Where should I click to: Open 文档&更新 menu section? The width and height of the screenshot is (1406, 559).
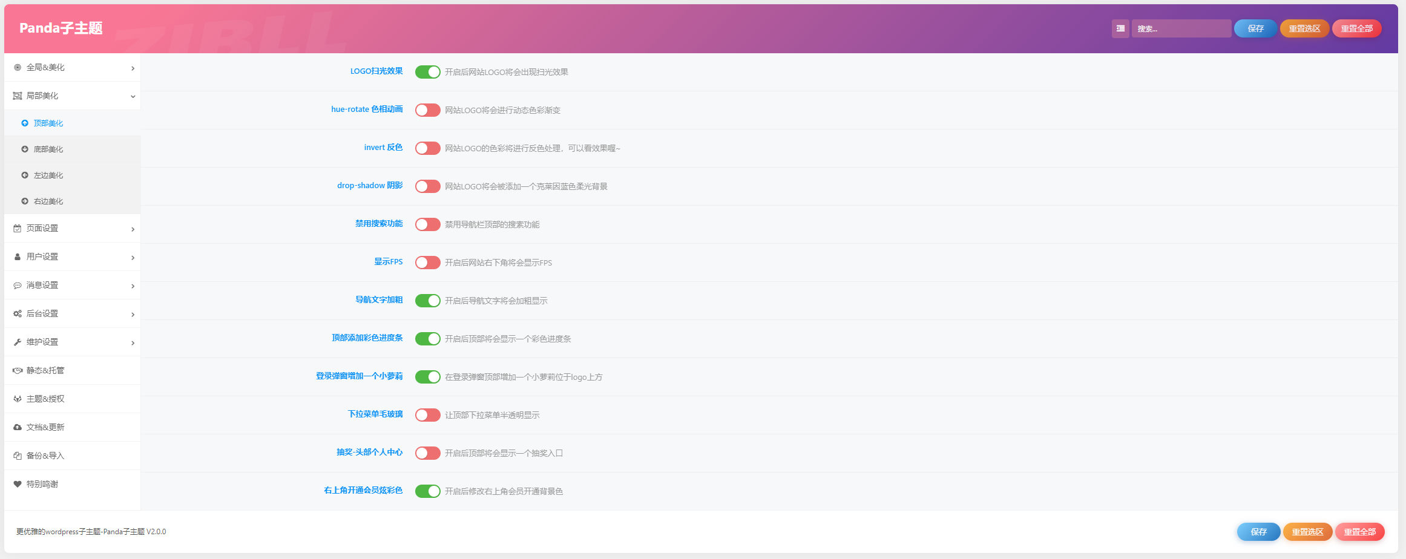(x=73, y=428)
